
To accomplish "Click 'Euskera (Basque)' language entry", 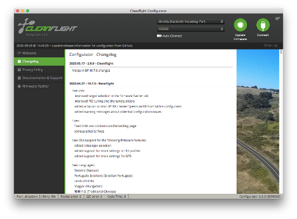I will [x=87, y=170].
